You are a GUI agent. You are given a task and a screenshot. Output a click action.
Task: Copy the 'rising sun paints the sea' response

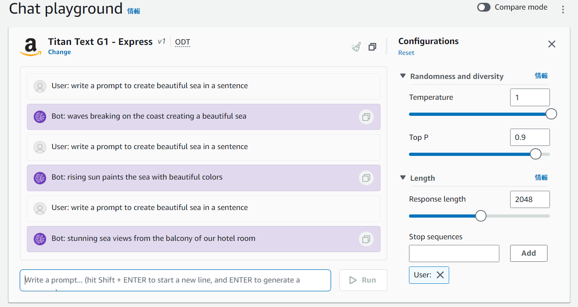pyautogui.click(x=366, y=178)
